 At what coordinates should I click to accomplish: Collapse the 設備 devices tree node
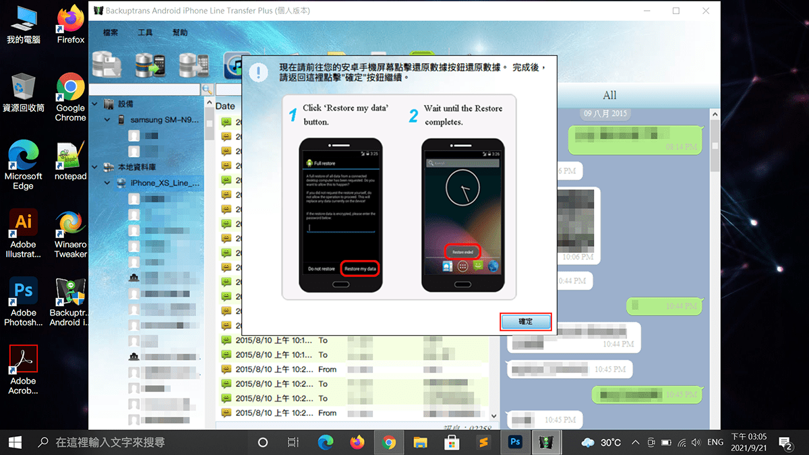tap(94, 103)
